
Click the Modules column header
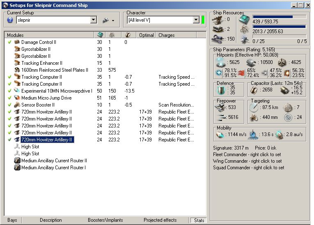click(x=49, y=35)
